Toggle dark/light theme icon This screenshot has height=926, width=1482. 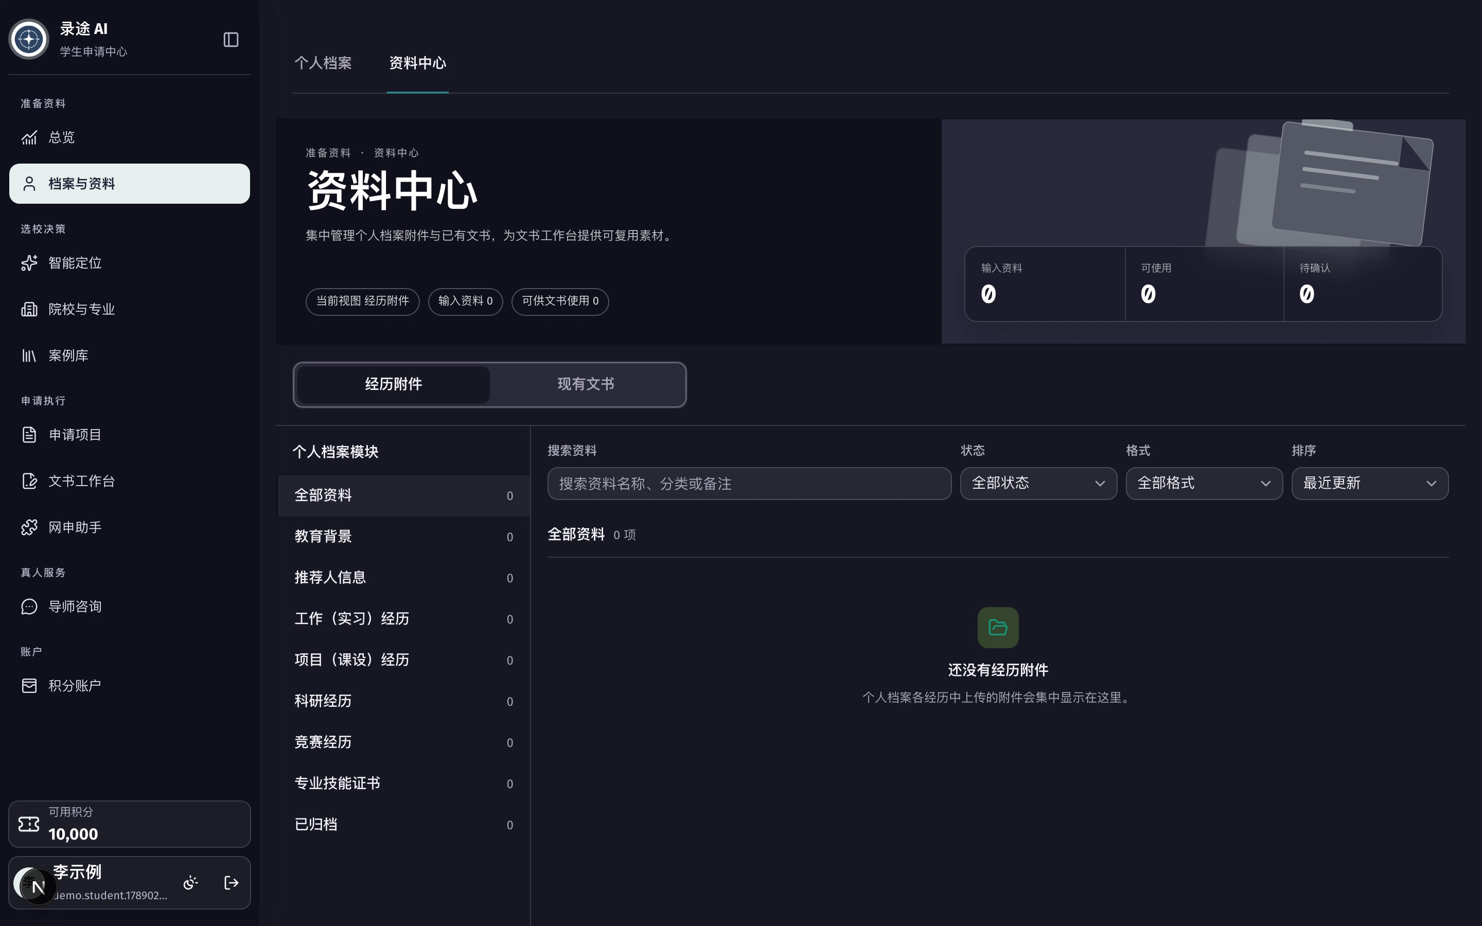point(190,882)
